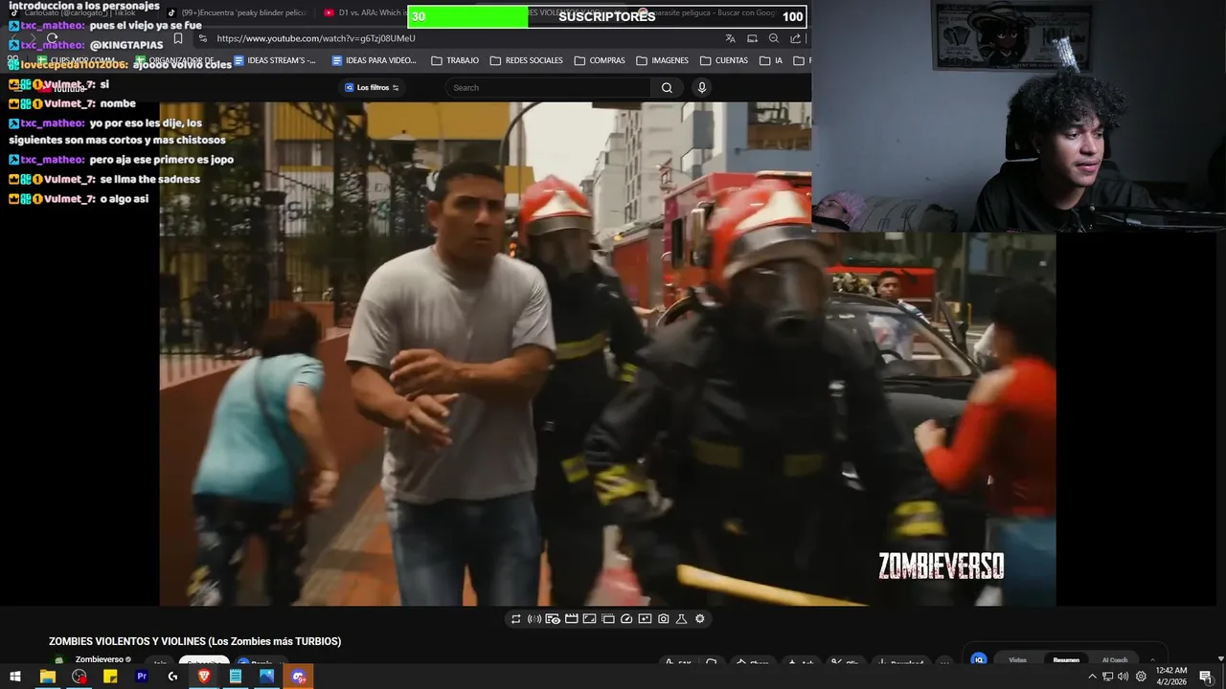1226x689 pixels.
Task: Open the CUENTAS bookmarks folder
Action: pos(724,60)
